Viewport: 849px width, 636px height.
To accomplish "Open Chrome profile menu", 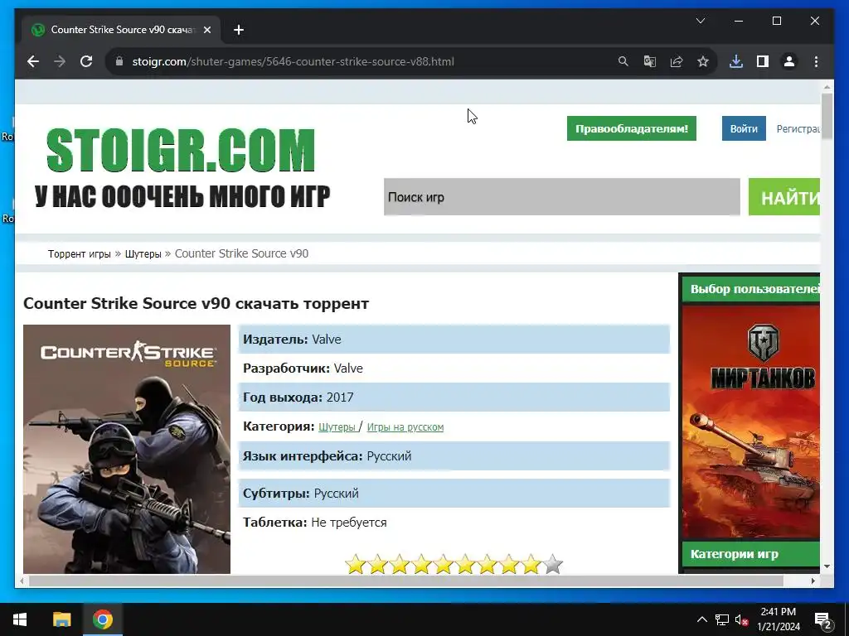I will [789, 61].
